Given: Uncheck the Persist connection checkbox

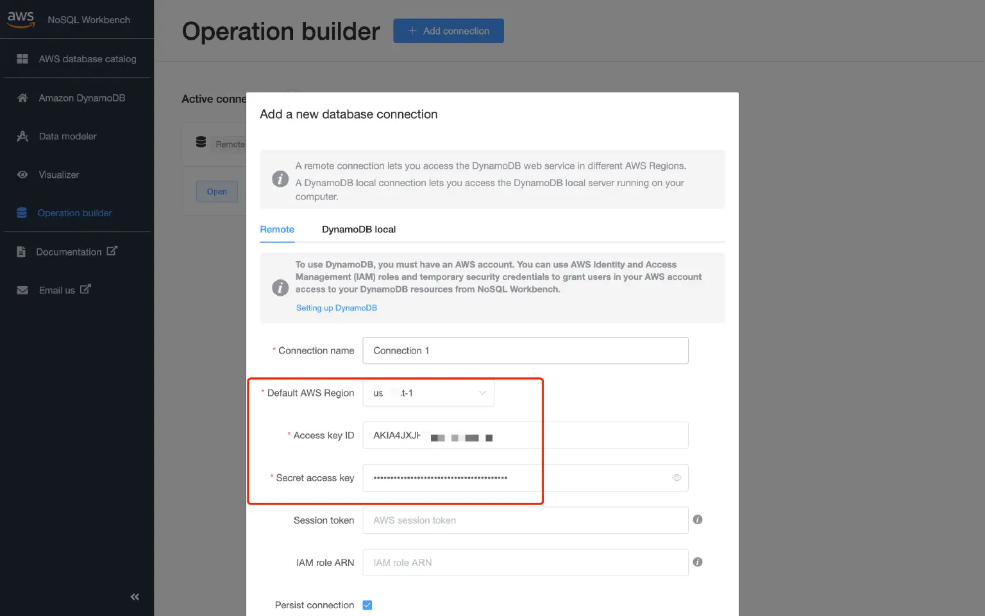Looking at the screenshot, I should click(x=367, y=604).
